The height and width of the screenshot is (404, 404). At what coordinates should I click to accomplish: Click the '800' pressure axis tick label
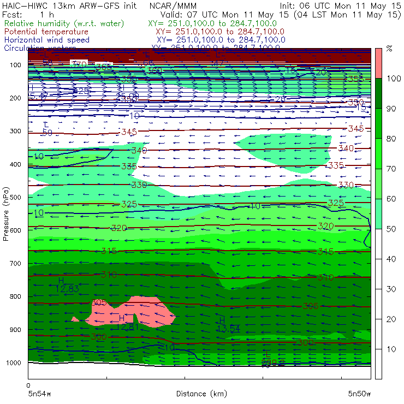pos(15,296)
